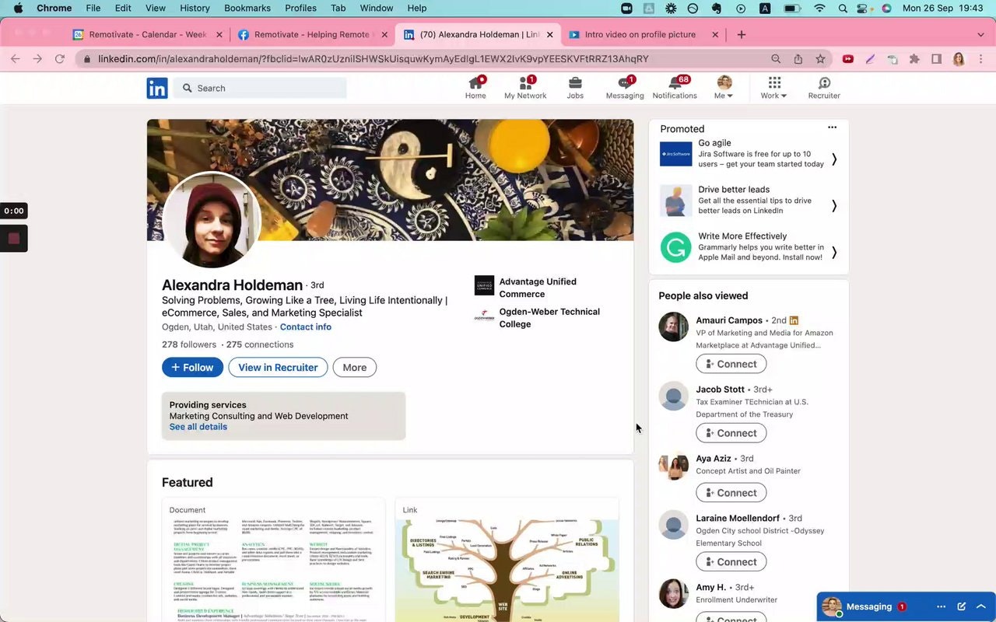996x622 pixels.
Task: Follow Alexandra Holdeman
Action: (x=192, y=367)
